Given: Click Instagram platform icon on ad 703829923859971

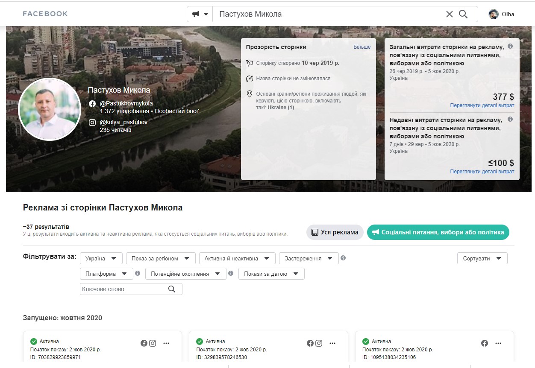Looking at the screenshot, I should pos(153,343).
